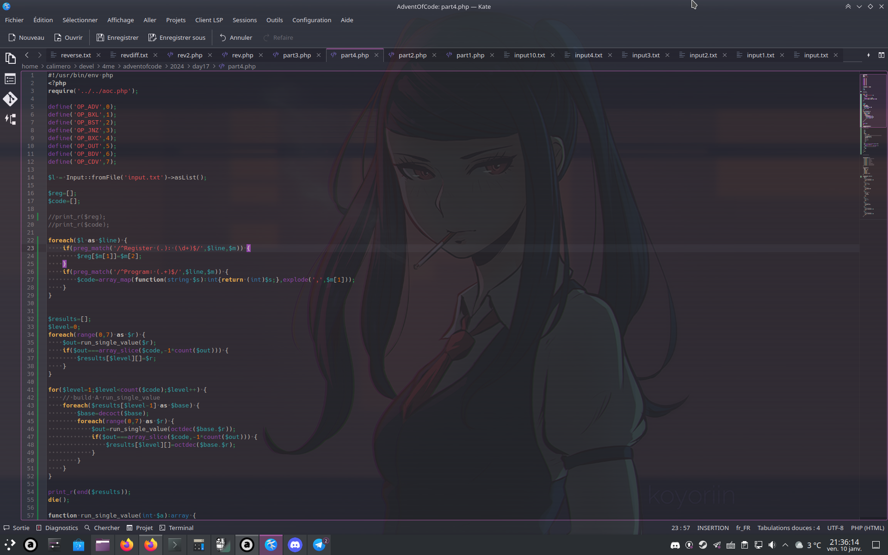This screenshot has height=555, width=888.
Task: Open the Configuration menu
Action: coord(312,20)
